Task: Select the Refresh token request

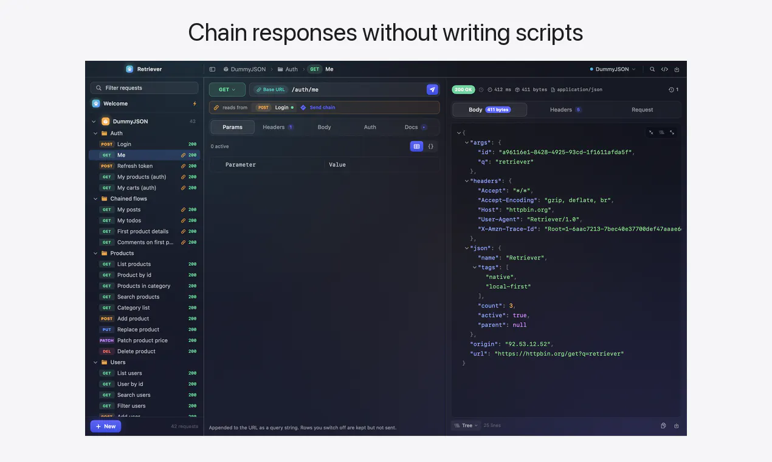Action: pos(145,166)
